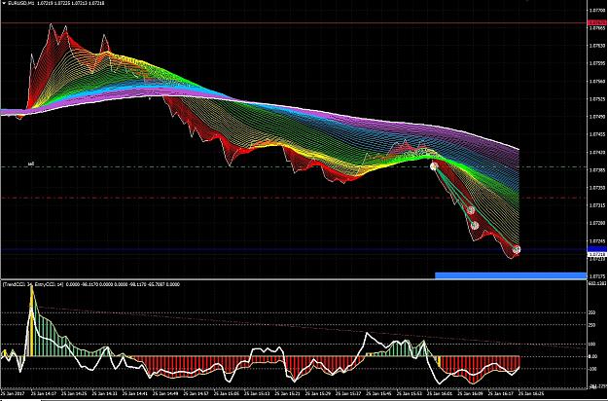Viewport: 608px width, 401px height.
Task: Select the red dashed stop level line
Action: coord(294,199)
